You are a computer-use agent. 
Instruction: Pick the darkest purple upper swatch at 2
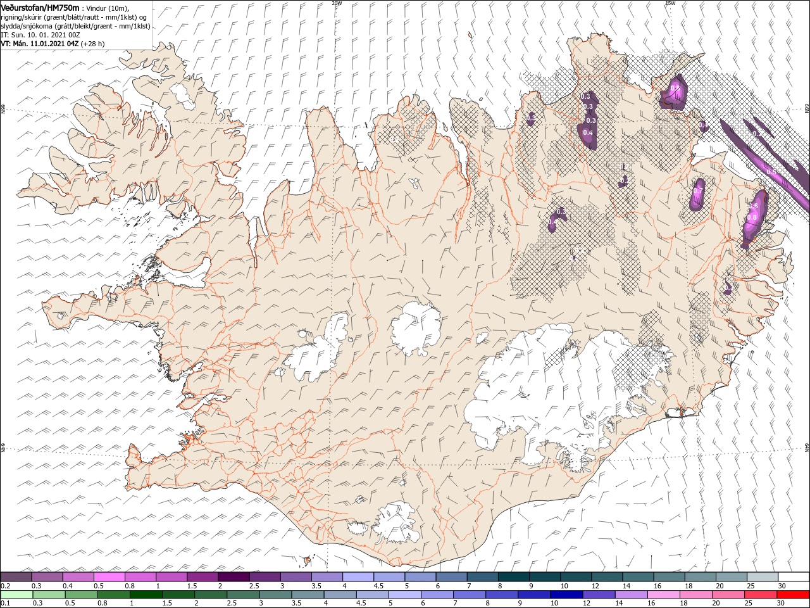(234, 577)
